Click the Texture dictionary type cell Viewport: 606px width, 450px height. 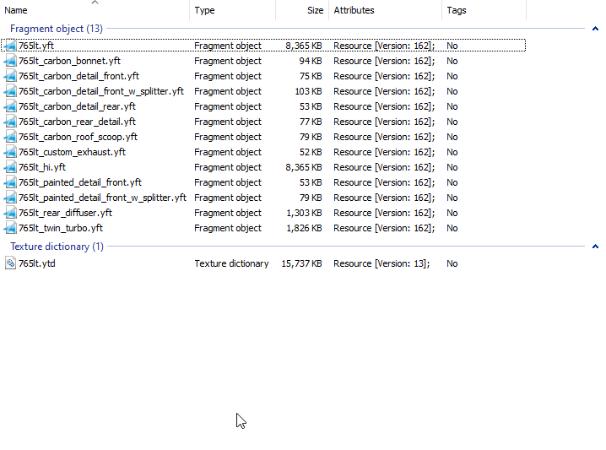coord(231,263)
